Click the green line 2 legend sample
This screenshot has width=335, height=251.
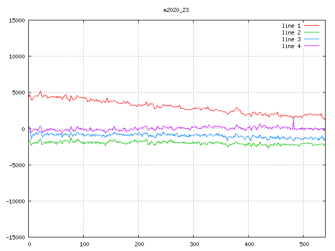tap(312, 32)
